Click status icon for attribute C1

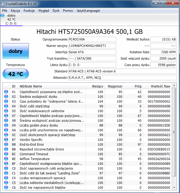[x=6, y=173]
